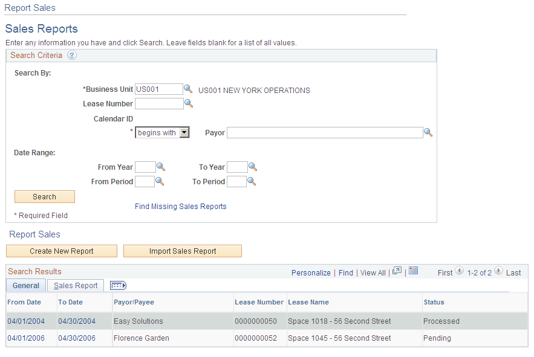Download Search Results grid to spreadsheet

413,272
